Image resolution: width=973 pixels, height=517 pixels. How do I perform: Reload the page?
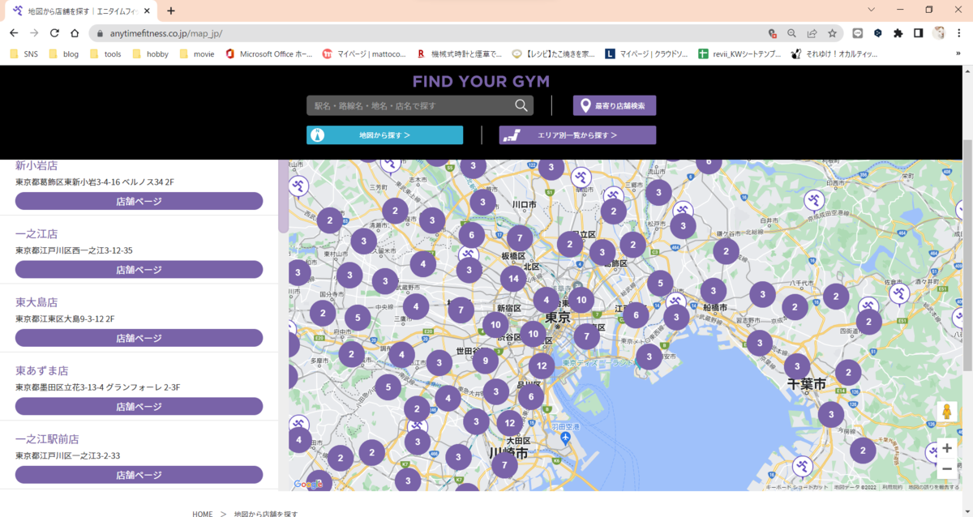tap(54, 33)
